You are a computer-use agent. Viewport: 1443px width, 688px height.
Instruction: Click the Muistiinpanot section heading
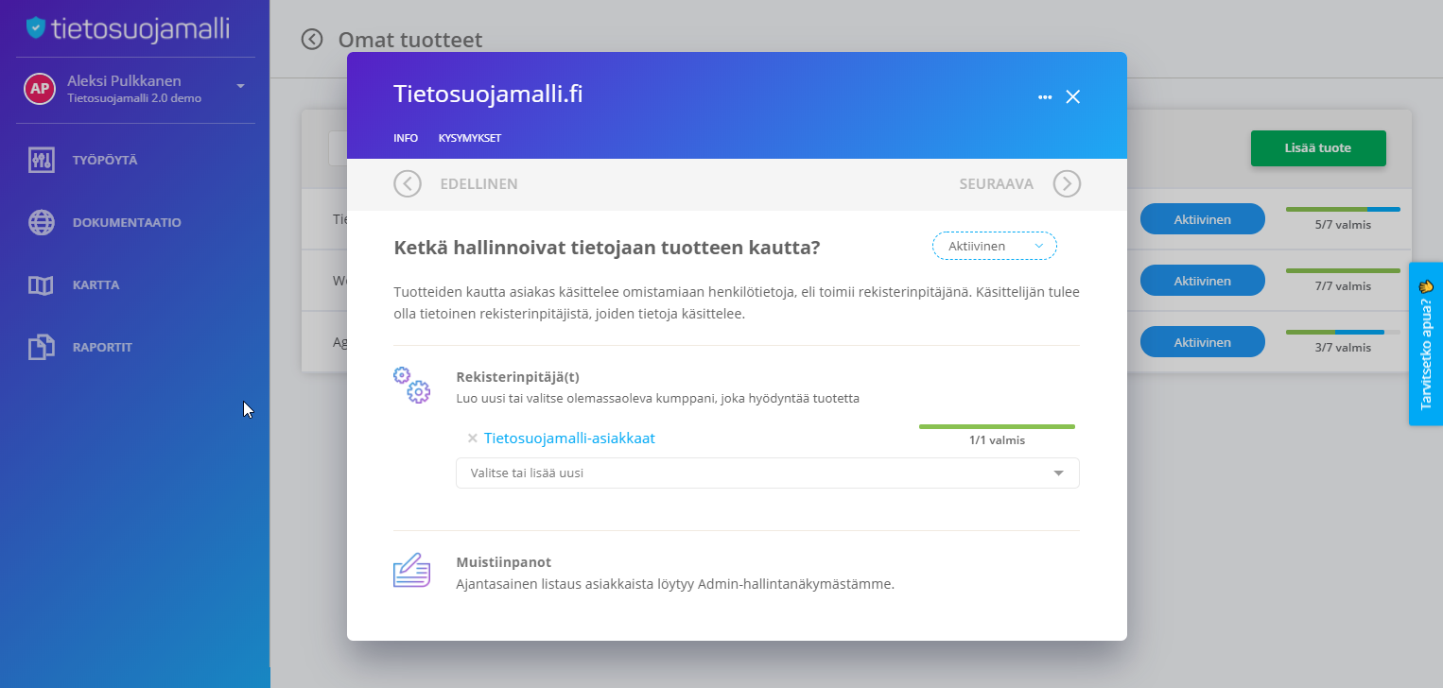click(x=503, y=562)
